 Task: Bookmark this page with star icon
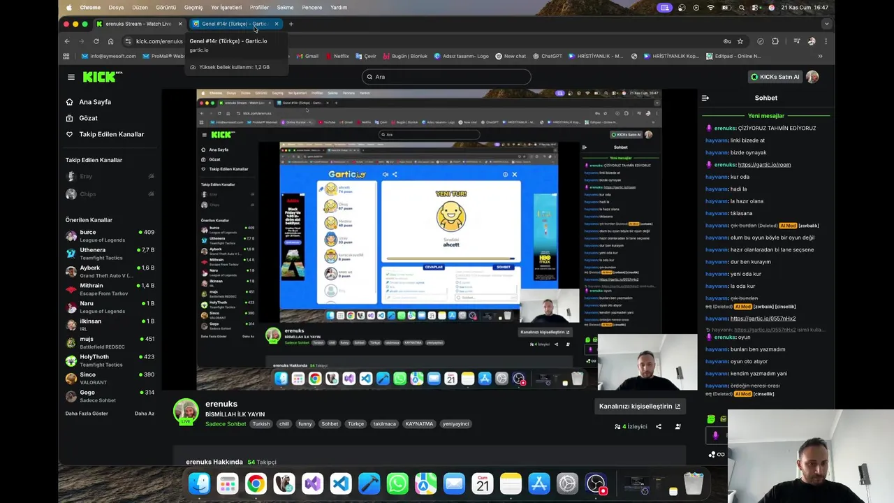pyautogui.click(x=740, y=41)
